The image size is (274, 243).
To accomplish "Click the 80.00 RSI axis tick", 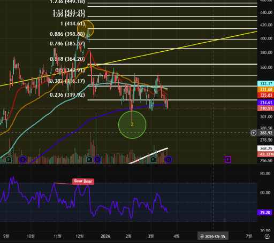I will [265, 174].
